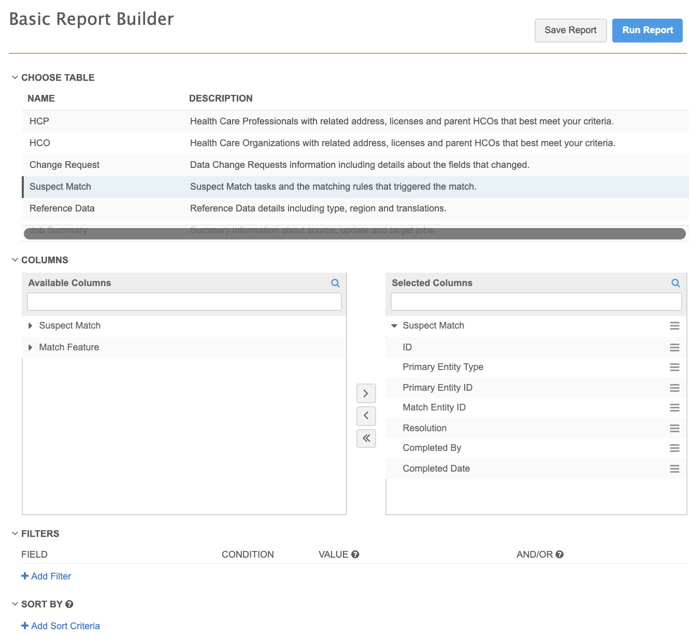Click the drag handle beside the ID column
The height and width of the screenshot is (638, 690).
pos(674,347)
